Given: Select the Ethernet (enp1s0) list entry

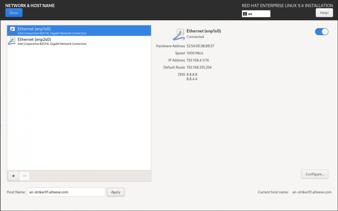Looking at the screenshot, I should (x=79, y=30).
